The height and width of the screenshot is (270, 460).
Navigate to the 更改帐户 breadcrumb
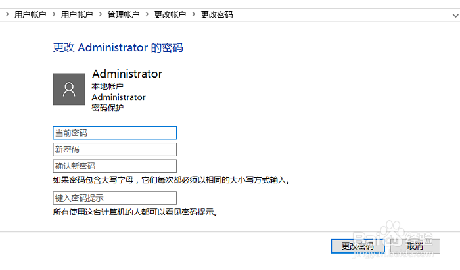(170, 14)
